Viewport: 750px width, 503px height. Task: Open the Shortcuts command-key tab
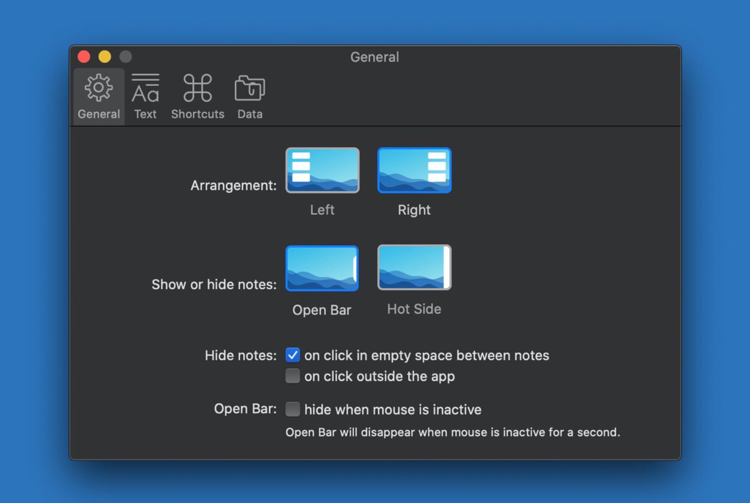click(198, 97)
